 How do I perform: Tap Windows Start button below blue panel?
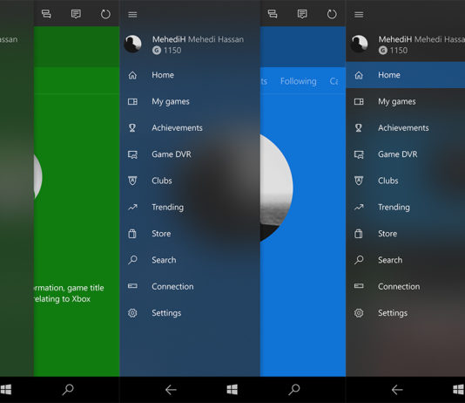[x=232, y=389]
